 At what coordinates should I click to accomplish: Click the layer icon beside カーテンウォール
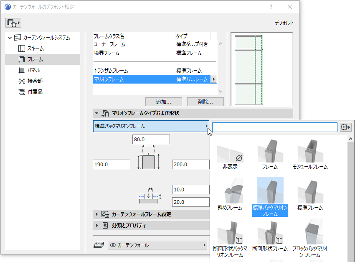[x=99, y=245]
